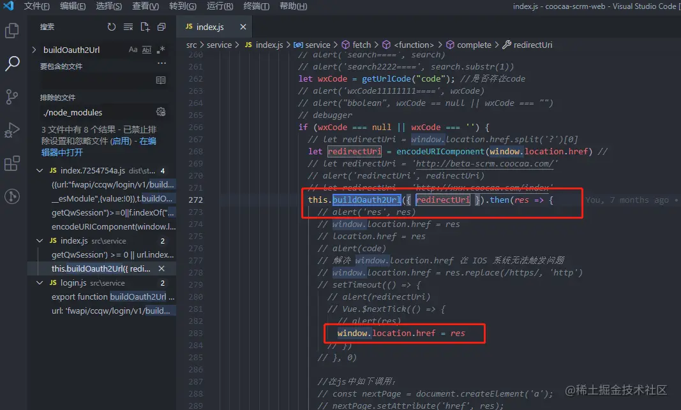Clear search results icon
The image size is (681, 410).
[128, 27]
